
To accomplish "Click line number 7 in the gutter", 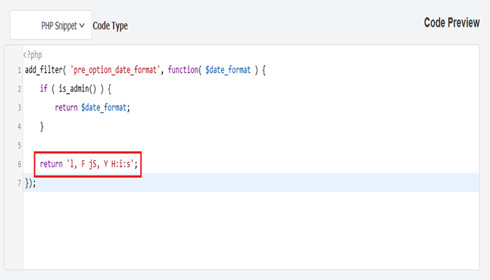I will click(19, 183).
